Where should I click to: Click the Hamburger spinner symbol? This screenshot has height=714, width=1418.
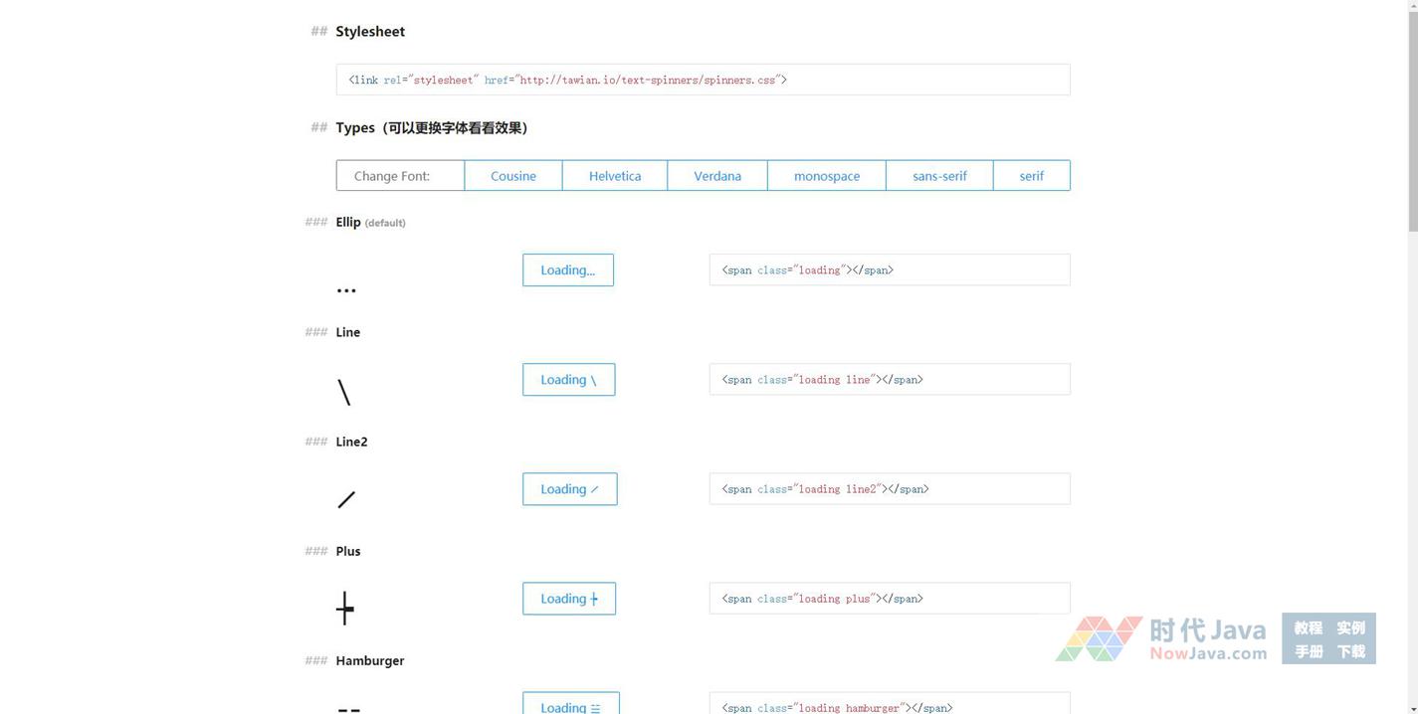click(x=348, y=708)
